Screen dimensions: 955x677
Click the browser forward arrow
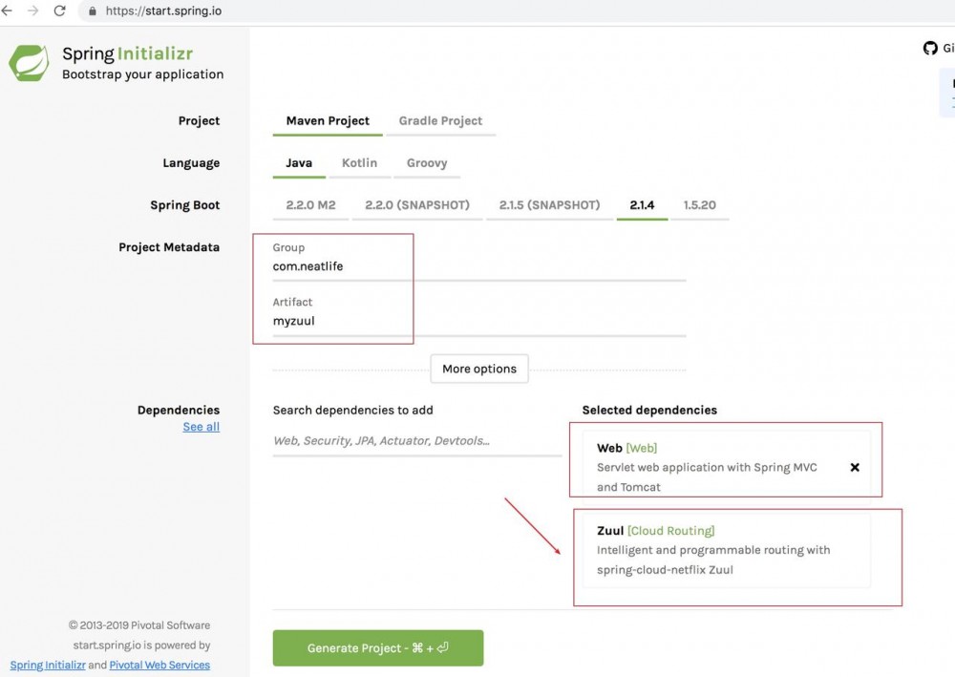click(33, 11)
